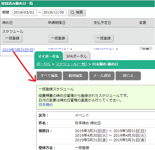Open the 2019年3月31日(日) closing date link
155x150 pixels.
click(18, 50)
